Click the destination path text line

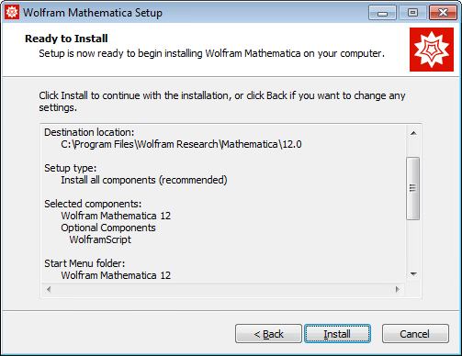pos(181,144)
